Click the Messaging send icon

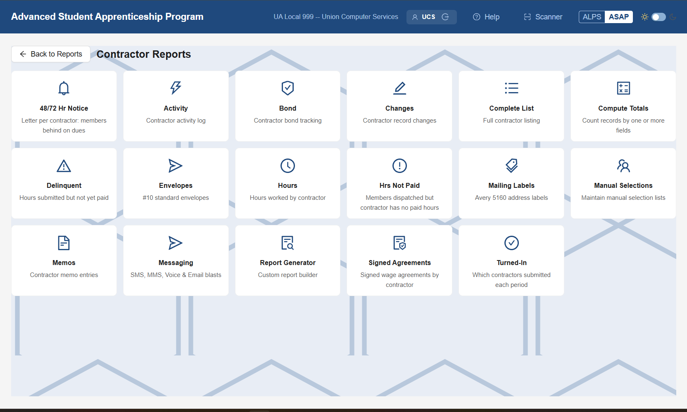click(176, 243)
